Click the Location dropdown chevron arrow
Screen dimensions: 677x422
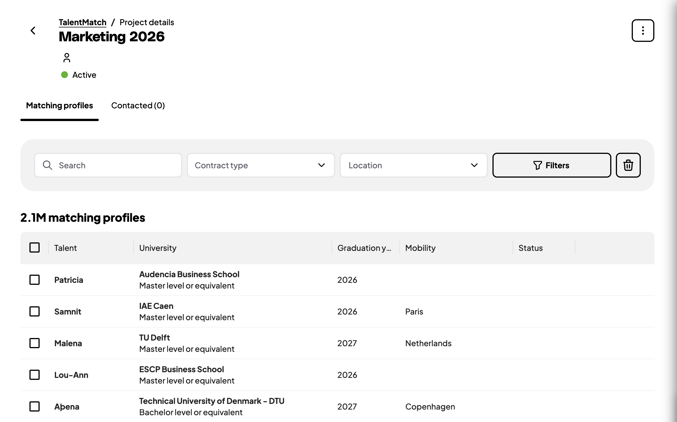point(474,165)
